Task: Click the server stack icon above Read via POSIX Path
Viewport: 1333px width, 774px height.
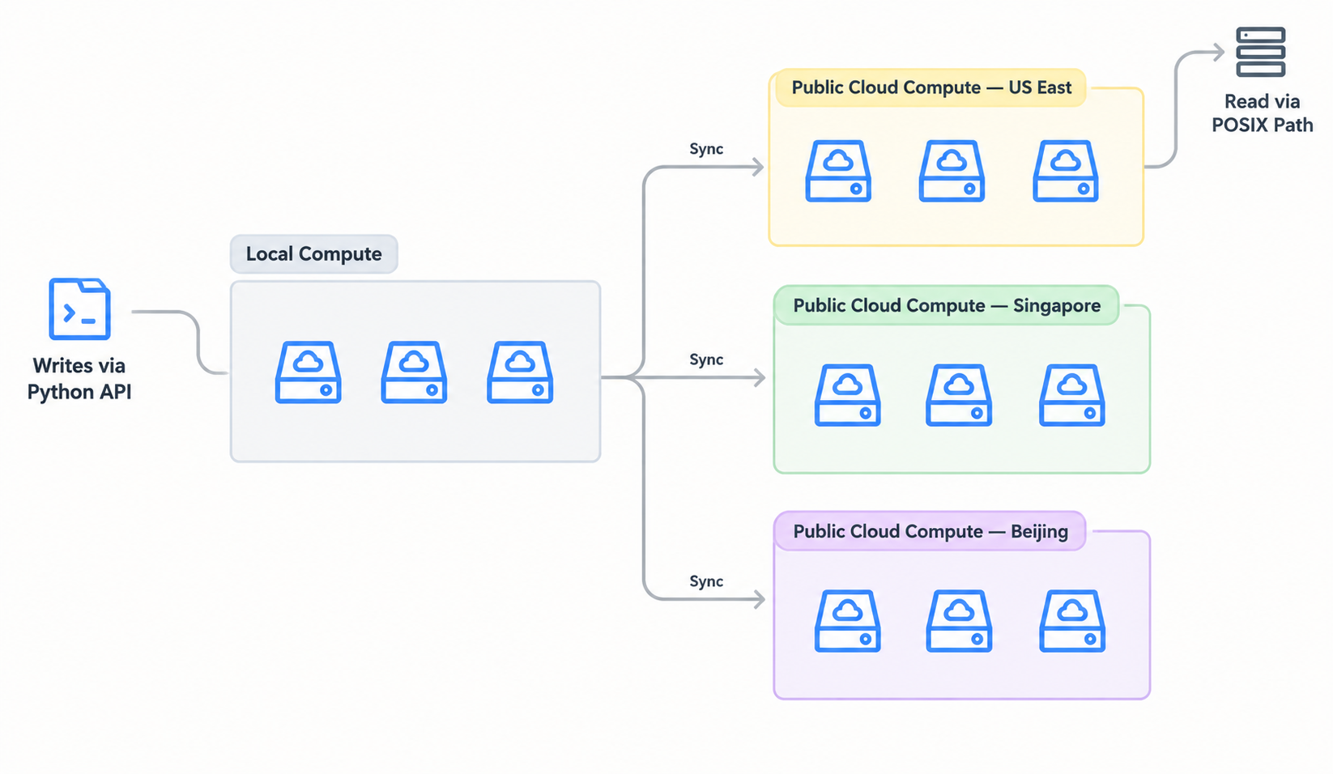Action: click(x=1260, y=53)
